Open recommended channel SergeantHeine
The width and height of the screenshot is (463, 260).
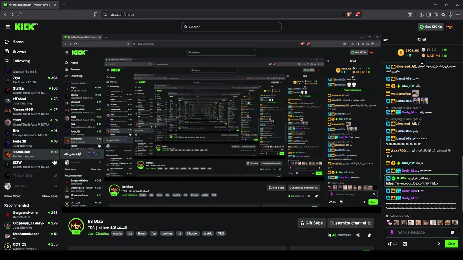click(31, 214)
